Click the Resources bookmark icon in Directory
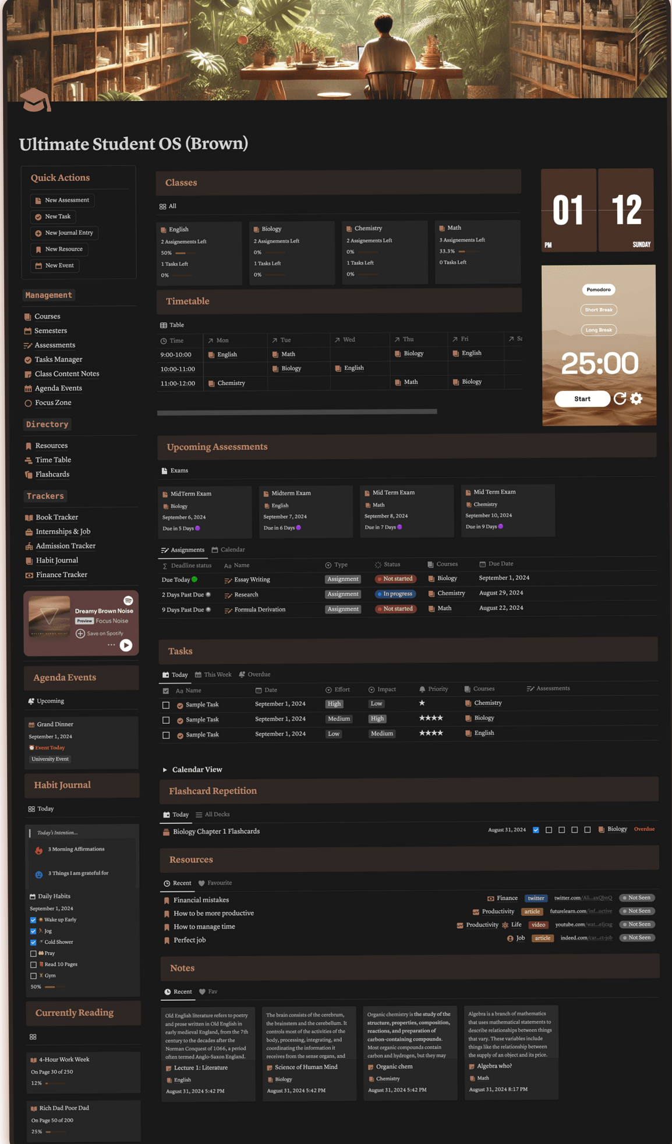672x1144 pixels. click(x=29, y=446)
